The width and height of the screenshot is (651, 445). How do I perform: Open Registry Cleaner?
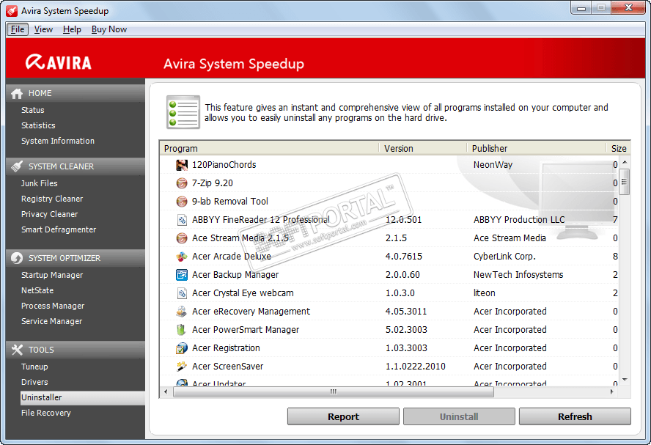52,199
